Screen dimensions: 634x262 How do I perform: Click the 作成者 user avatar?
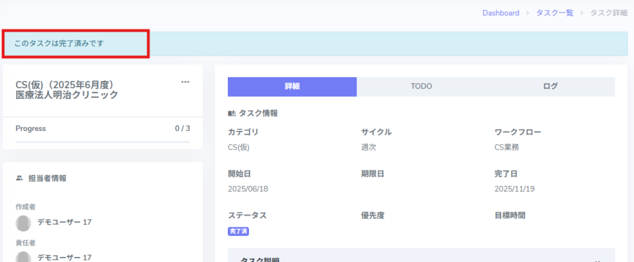(x=24, y=222)
